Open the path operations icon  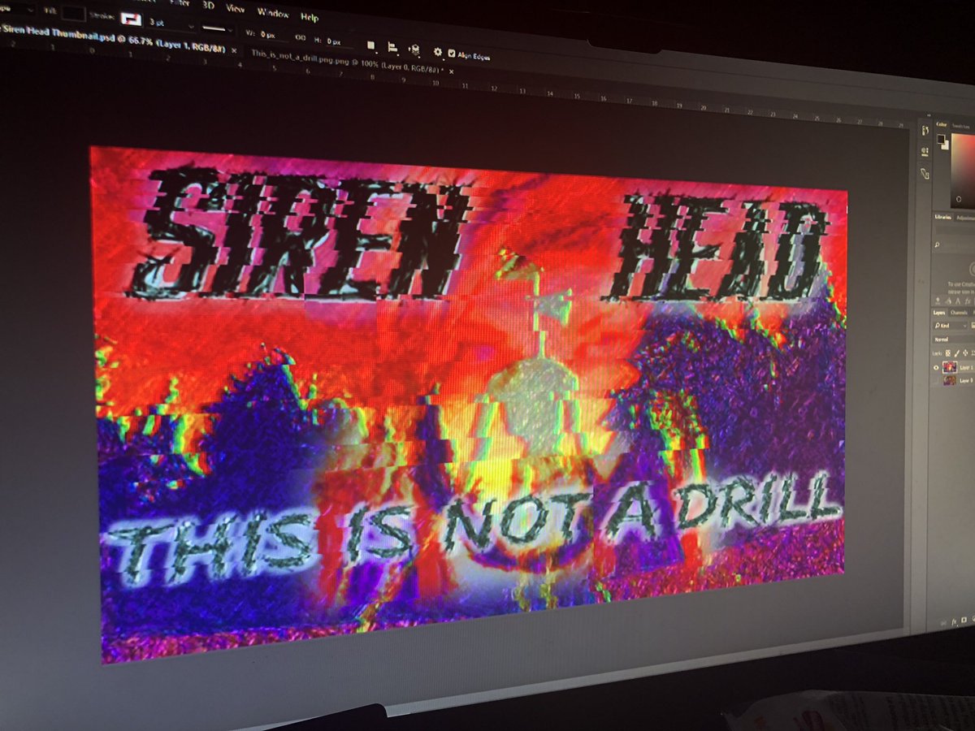[370, 45]
